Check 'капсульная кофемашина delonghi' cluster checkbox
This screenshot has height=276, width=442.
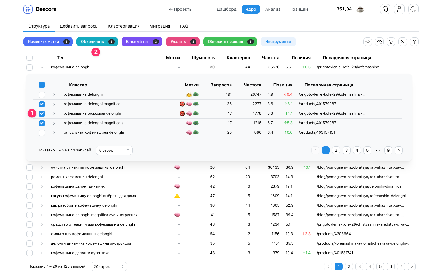42,132
